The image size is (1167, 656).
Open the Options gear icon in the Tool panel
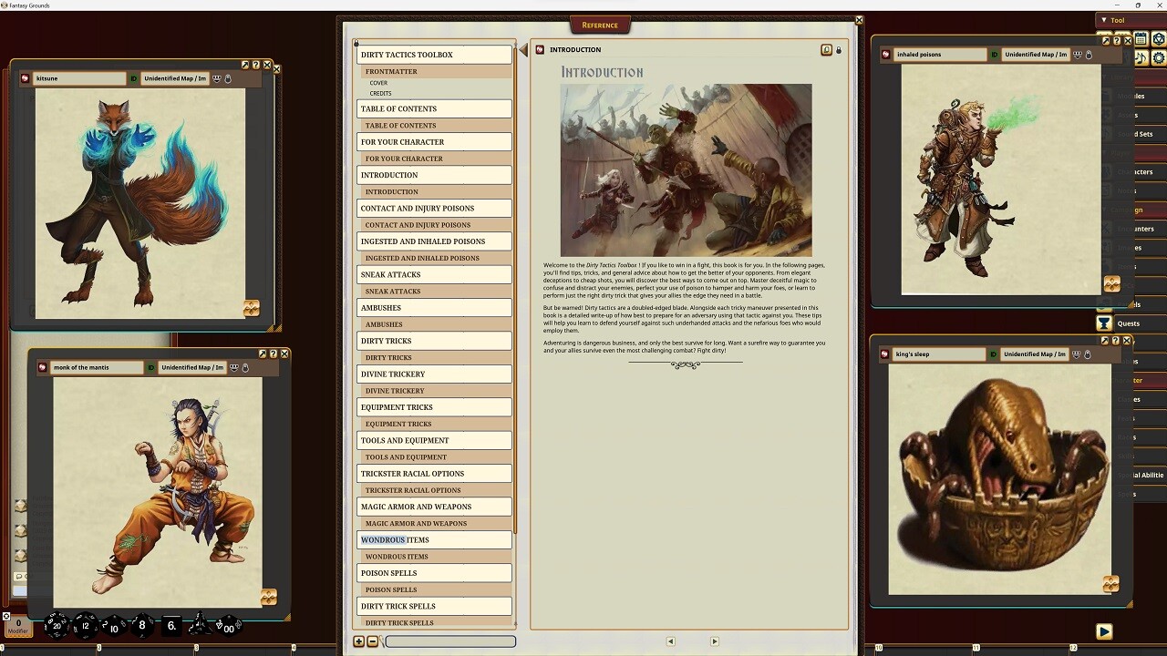point(1160,56)
